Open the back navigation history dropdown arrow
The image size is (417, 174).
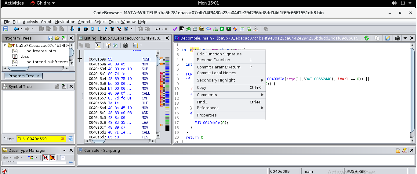pos(21,29)
